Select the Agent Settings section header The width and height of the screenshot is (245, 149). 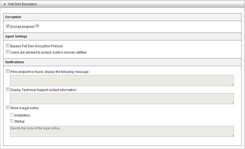pyautogui.click(x=16, y=36)
